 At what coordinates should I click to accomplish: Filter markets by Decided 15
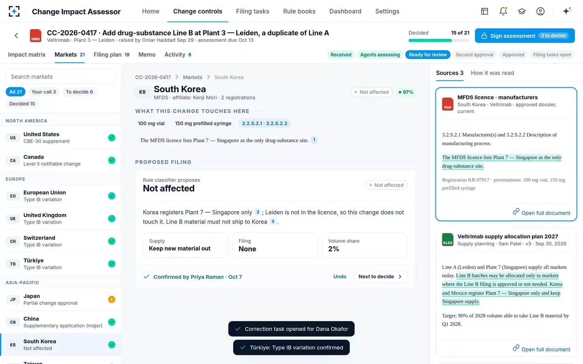(x=22, y=104)
